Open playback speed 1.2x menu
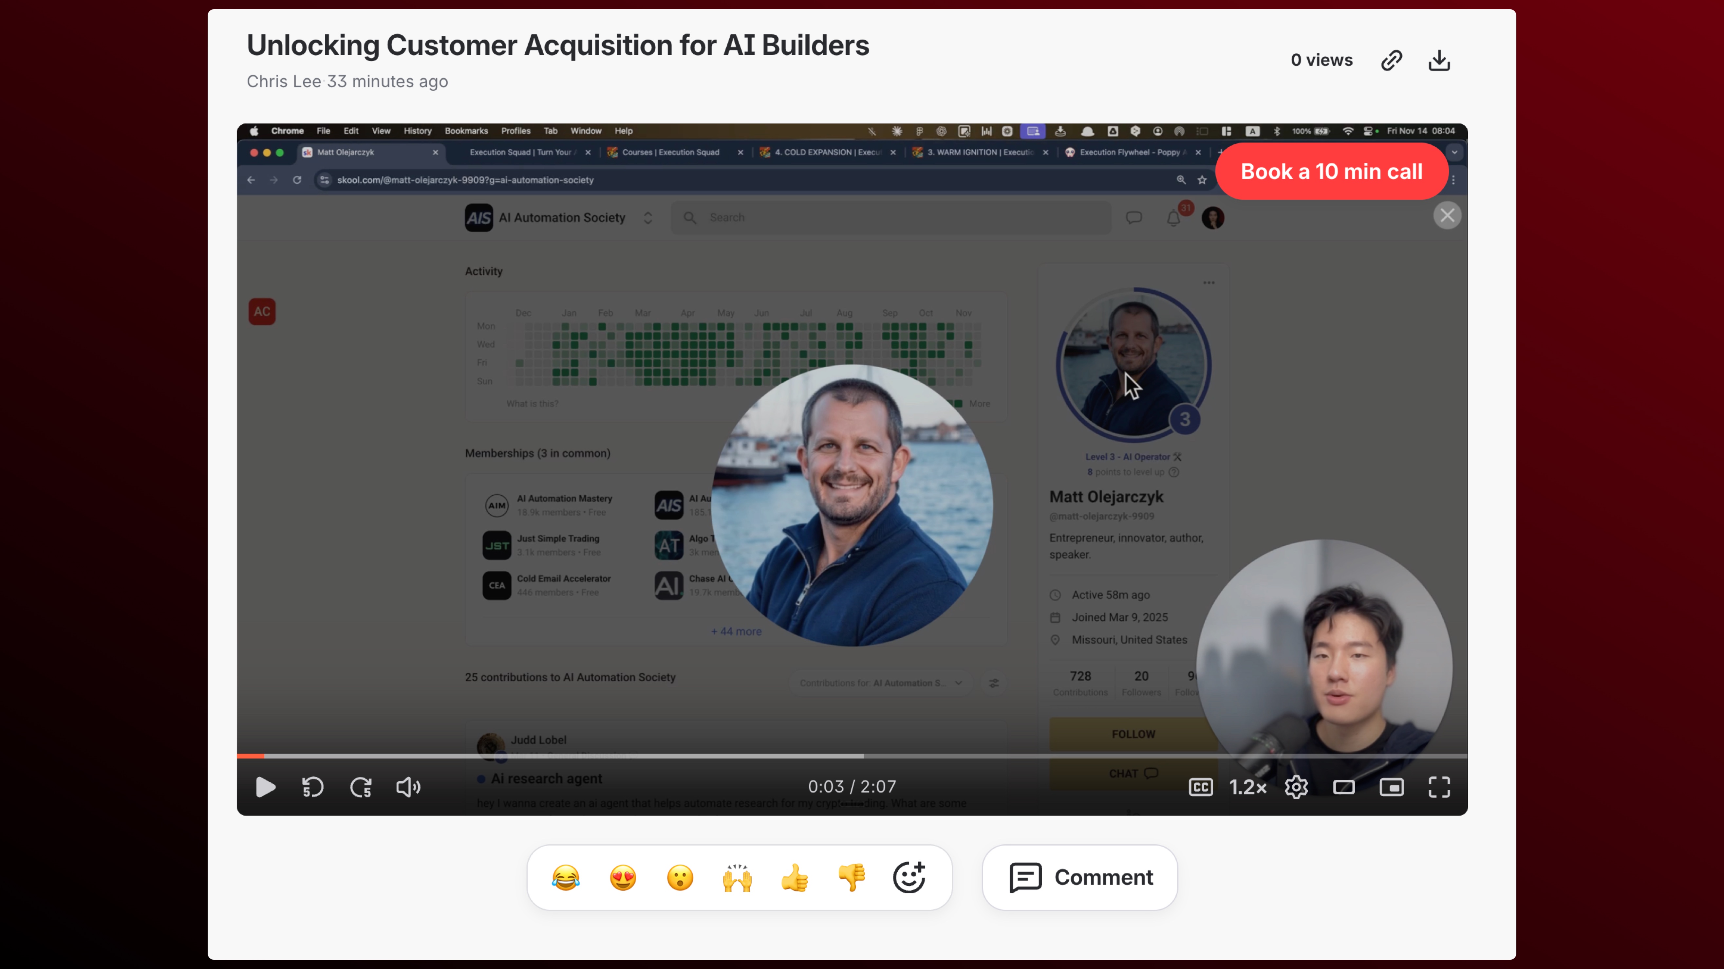Screen dimensions: 1724x969 click(x=1247, y=787)
